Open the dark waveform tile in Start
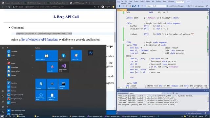 click(91, 53)
